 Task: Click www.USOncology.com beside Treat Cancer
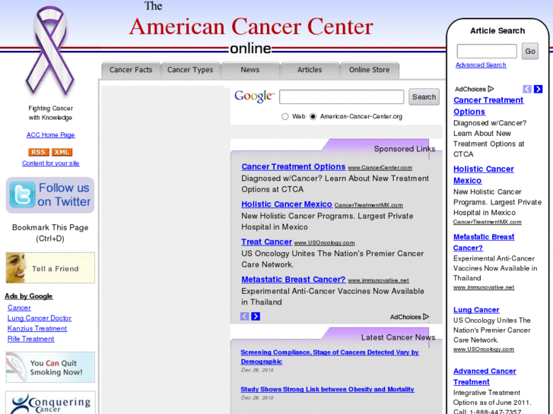click(x=324, y=243)
